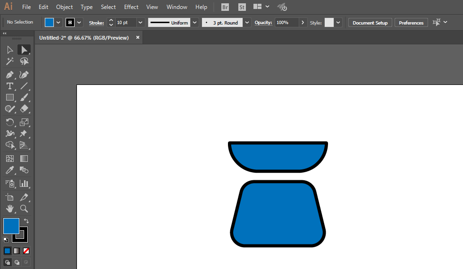The width and height of the screenshot is (463, 269).
Task: Click the Opacity panel link
Action: [x=263, y=23]
